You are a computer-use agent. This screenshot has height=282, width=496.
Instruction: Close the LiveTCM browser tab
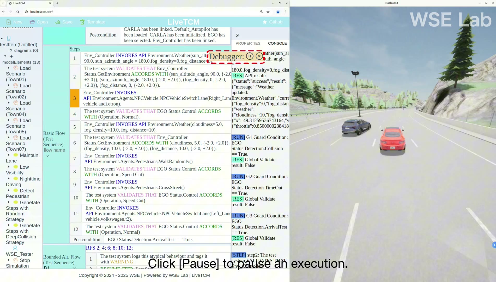50,3
